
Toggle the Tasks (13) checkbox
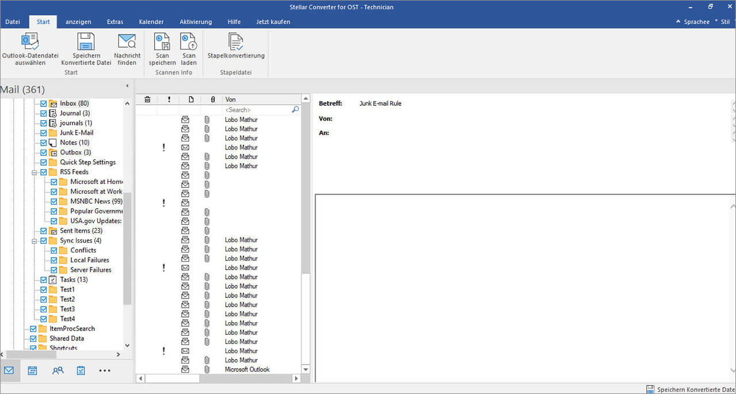tap(43, 280)
